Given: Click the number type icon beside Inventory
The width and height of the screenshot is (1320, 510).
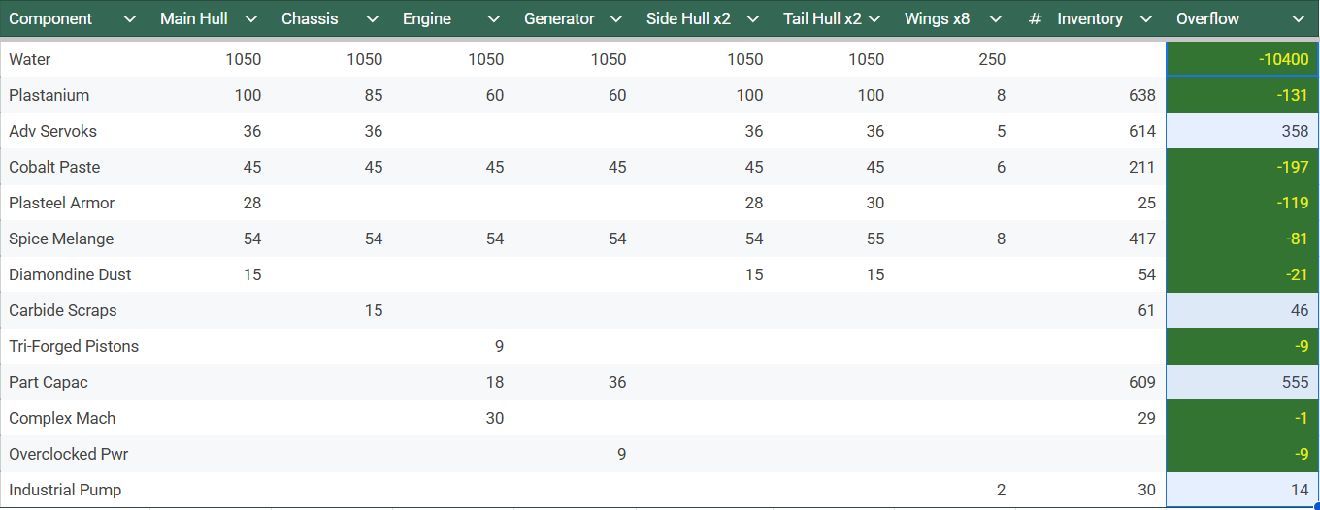Looking at the screenshot, I should click(x=1036, y=19).
